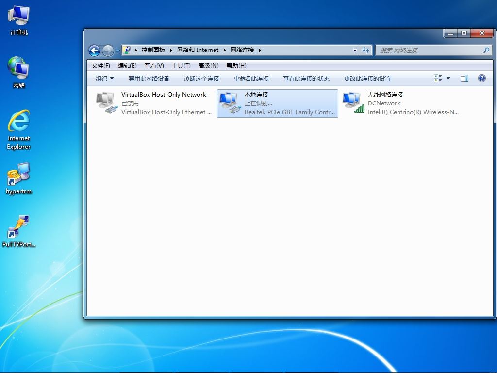Viewport: 497px width, 373px height.
Task: Open the 编辑(E) menu
Action: pyautogui.click(x=127, y=66)
